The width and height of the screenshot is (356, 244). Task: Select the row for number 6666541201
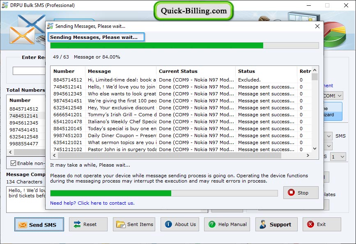point(181,115)
